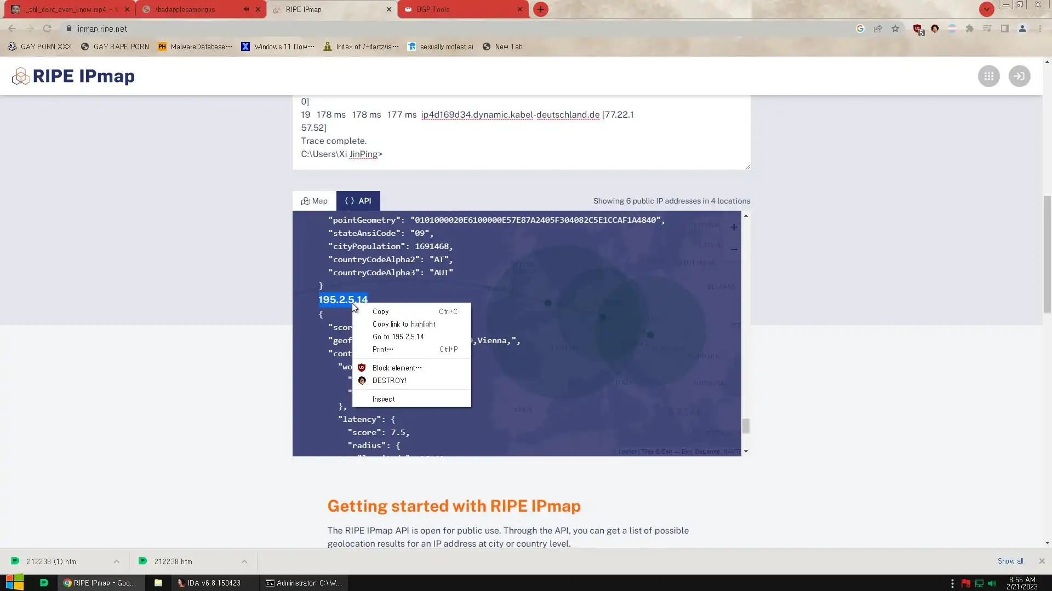Viewport: 1052px width, 591px height.
Task: Click the API panel scrollbar thumb
Action: pyautogui.click(x=745, y=426)
